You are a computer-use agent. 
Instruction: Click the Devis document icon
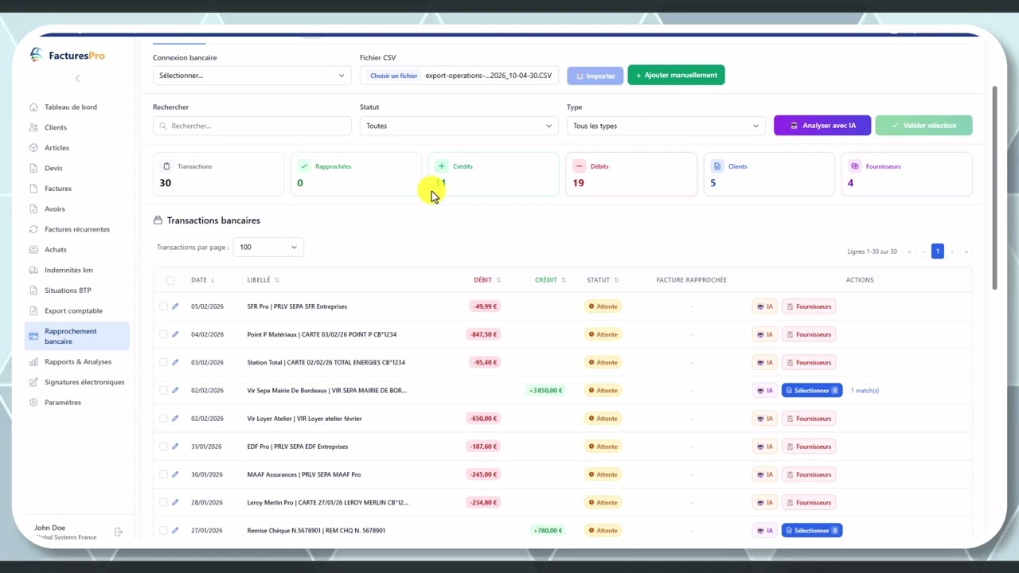tap(33, 168)
